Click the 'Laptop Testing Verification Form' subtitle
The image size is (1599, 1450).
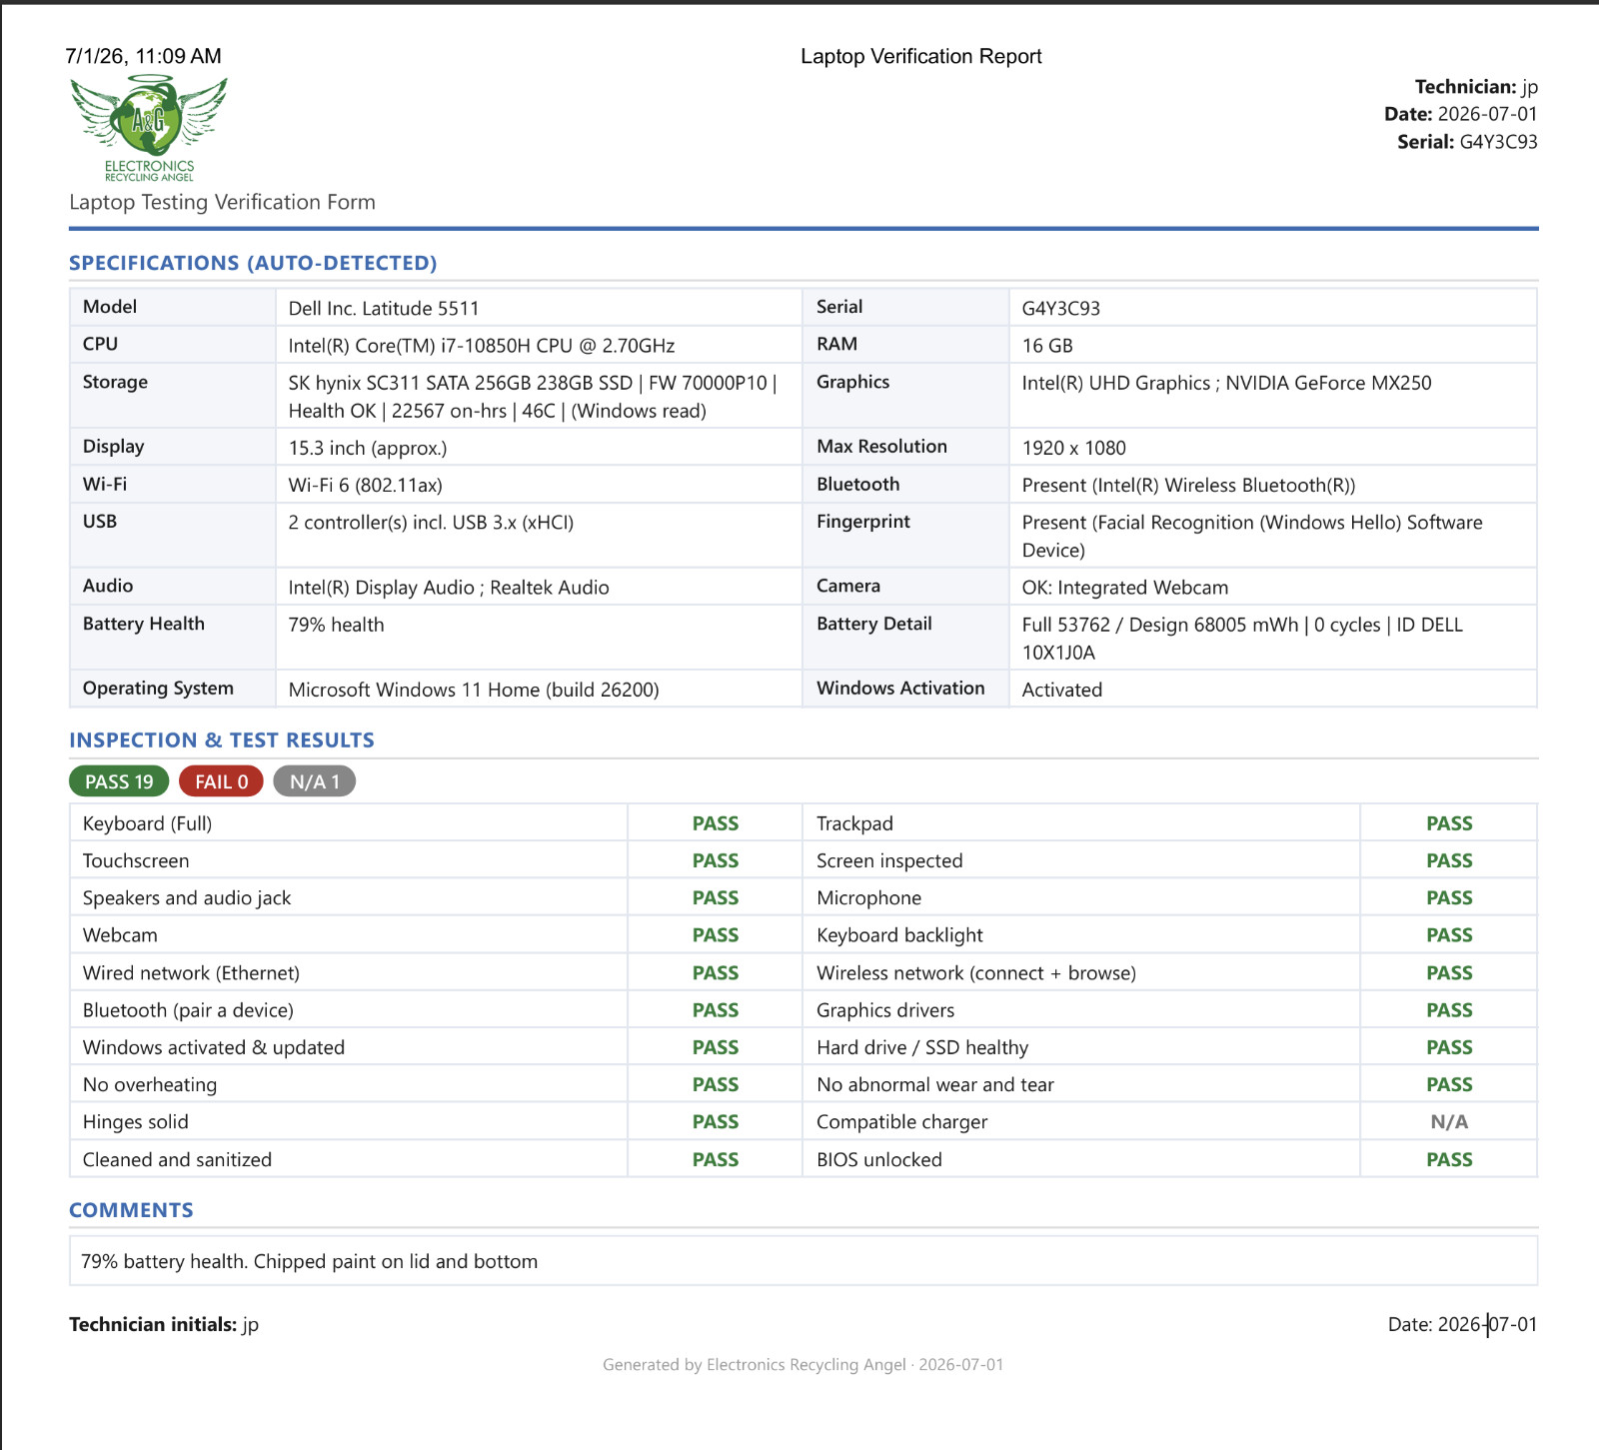(x=222, y=202)
